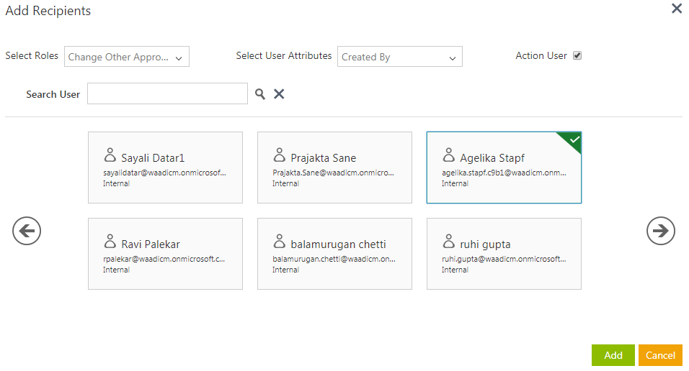
Task: Close the Add Recipients dialog
Action: [676, 9]
